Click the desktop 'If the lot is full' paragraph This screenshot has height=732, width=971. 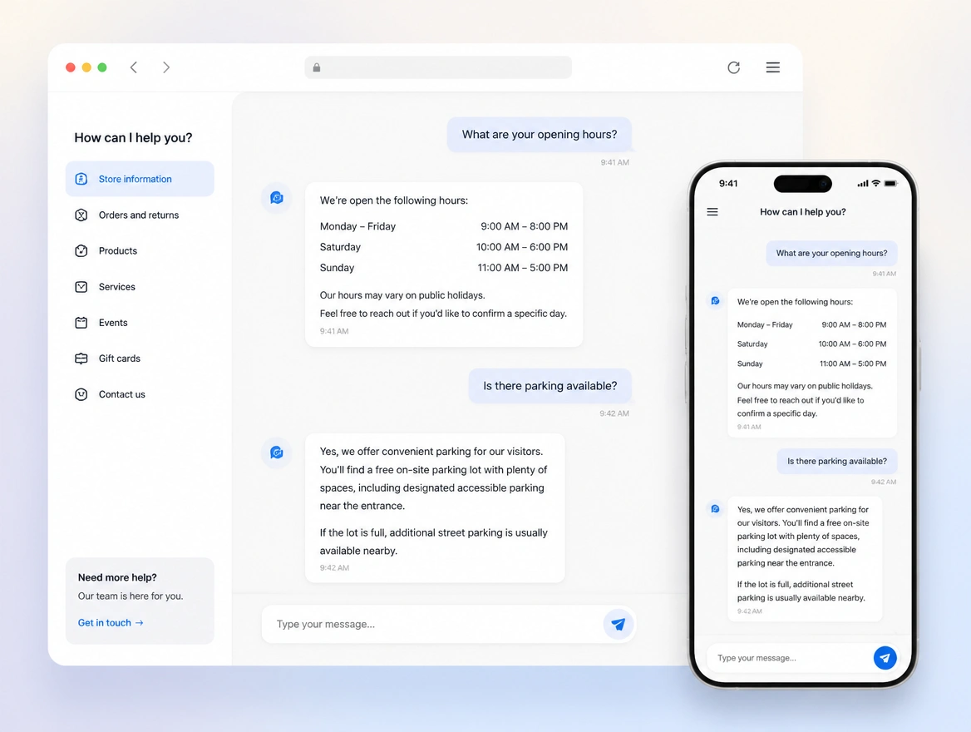point(433,542)
